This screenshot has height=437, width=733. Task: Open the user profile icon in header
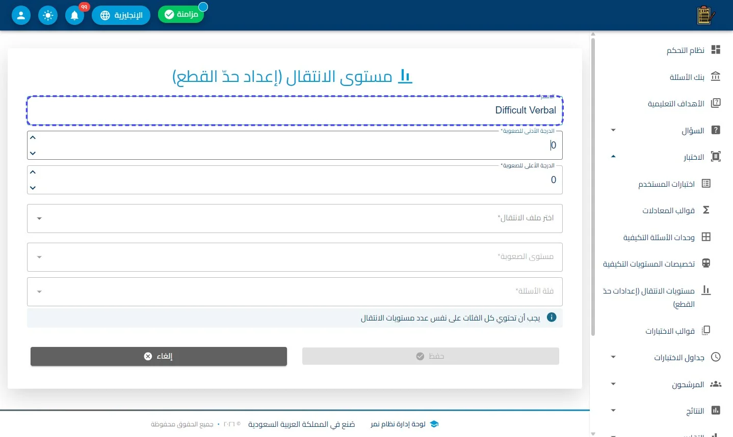click(21, 15)
